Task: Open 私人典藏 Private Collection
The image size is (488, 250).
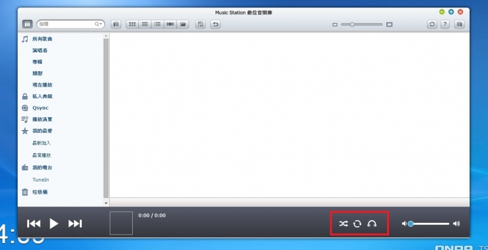Action: [42, 96]
